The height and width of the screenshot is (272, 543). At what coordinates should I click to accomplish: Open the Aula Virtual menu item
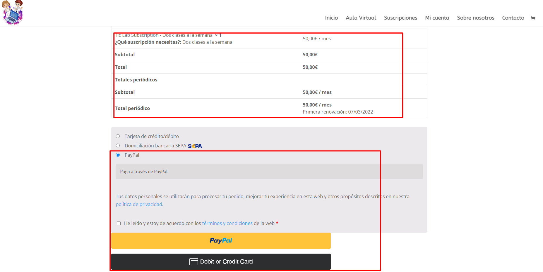click(x=361, y=18)
